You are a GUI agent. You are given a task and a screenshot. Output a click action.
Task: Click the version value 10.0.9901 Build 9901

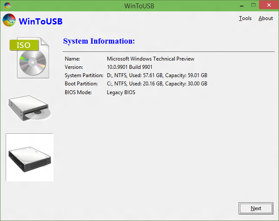click(130, 67)
